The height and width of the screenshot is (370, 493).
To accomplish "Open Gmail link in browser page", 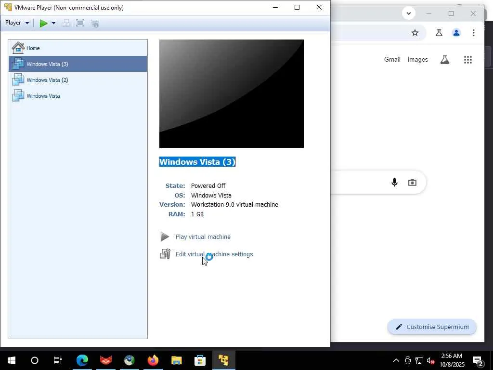I will click(x=392, y=59).
